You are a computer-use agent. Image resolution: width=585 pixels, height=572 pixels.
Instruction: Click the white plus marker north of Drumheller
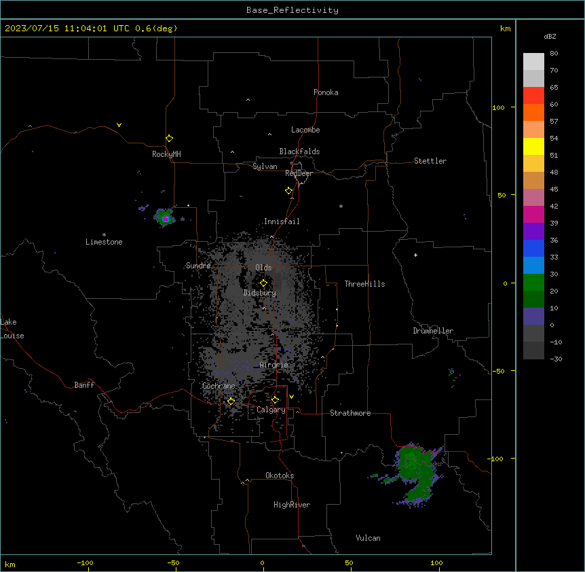(x=415, y=255)
